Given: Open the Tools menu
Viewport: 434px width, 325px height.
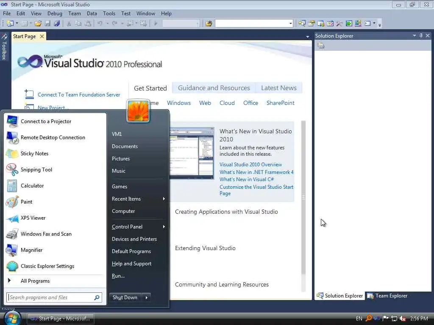Looking at the screenshot, I should click(109, 14).
